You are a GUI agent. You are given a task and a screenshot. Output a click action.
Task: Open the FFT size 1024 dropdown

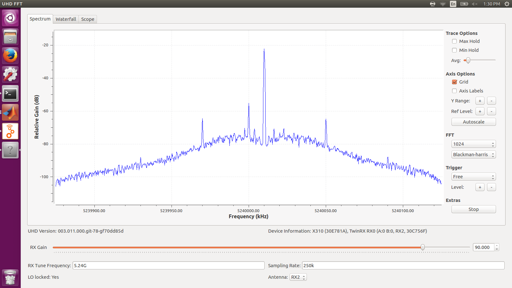coord(474,144)
